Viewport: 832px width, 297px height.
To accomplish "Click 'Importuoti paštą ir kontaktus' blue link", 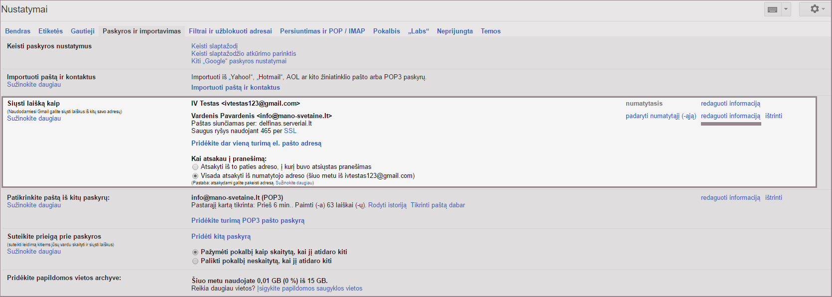I will click(x=235, y=87).
